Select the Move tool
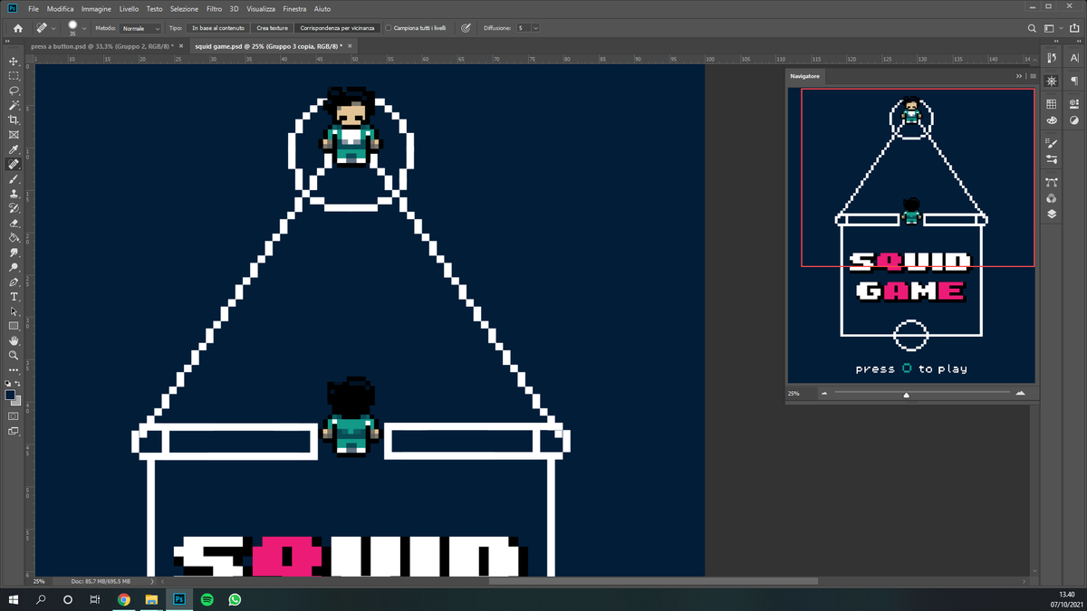Screen dimensions: 1087x611 [x=14, y=62]
